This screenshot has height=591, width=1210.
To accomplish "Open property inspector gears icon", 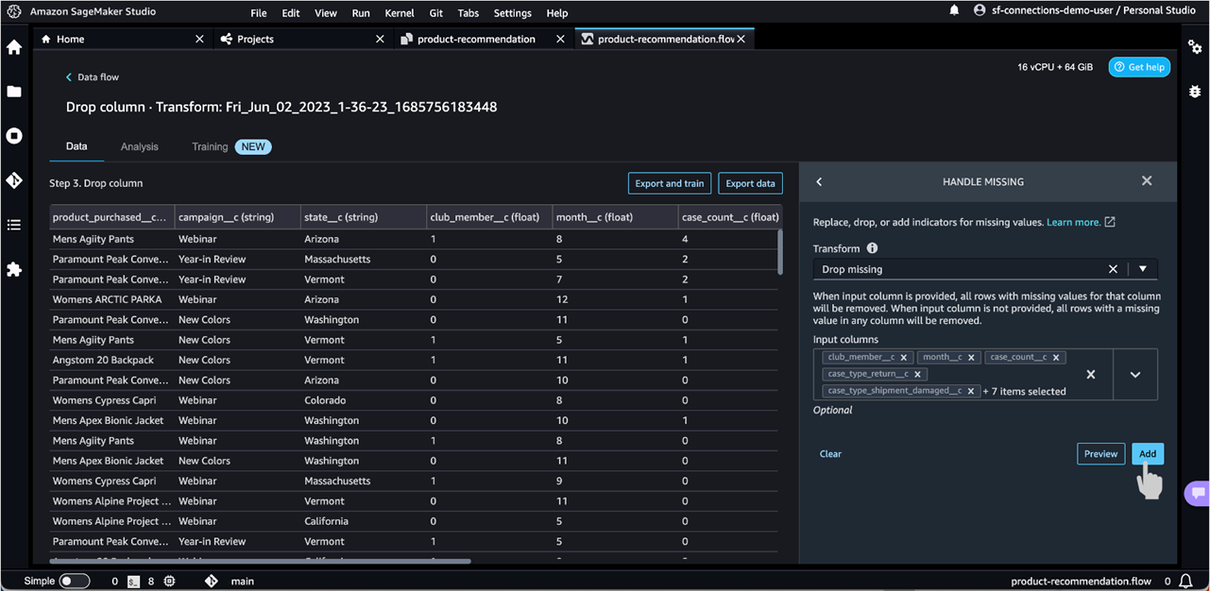I will 1195,47.
